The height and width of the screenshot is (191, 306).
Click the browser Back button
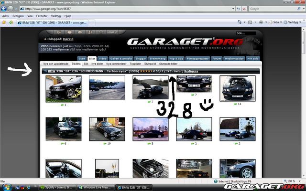click(x=3, y=9)
